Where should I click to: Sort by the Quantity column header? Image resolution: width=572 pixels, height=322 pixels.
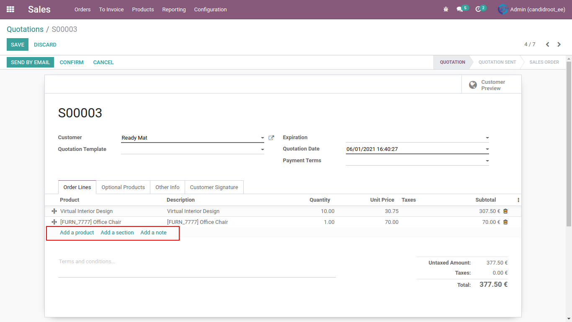click(320, 200)
